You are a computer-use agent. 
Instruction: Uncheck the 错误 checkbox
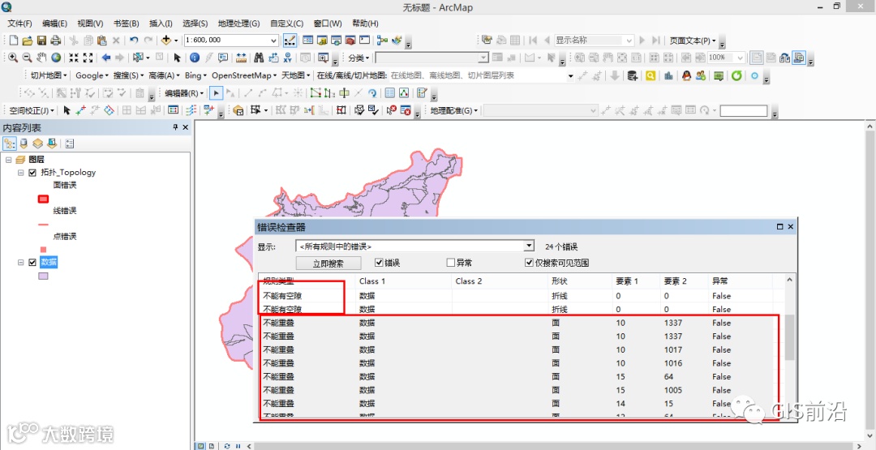(x=379, y=263)
